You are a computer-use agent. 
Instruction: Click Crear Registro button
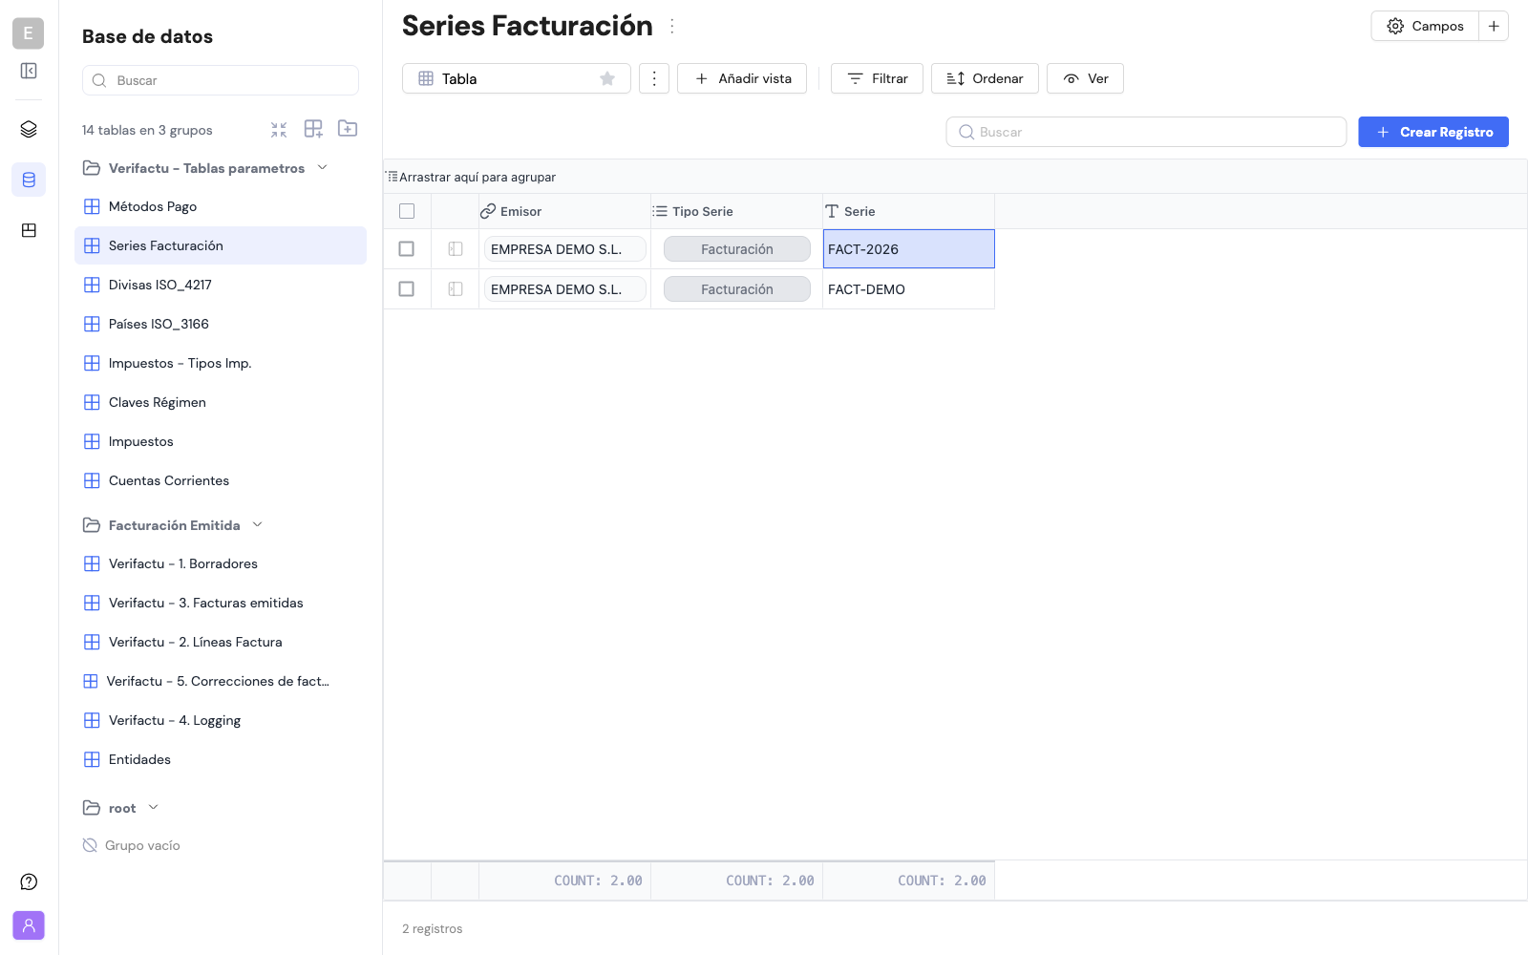tap(1433, 132)
